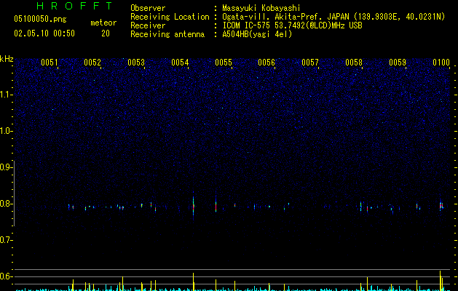Click the HROFFT title text
The image size is (458, 291).
click(x=74, y=6)
